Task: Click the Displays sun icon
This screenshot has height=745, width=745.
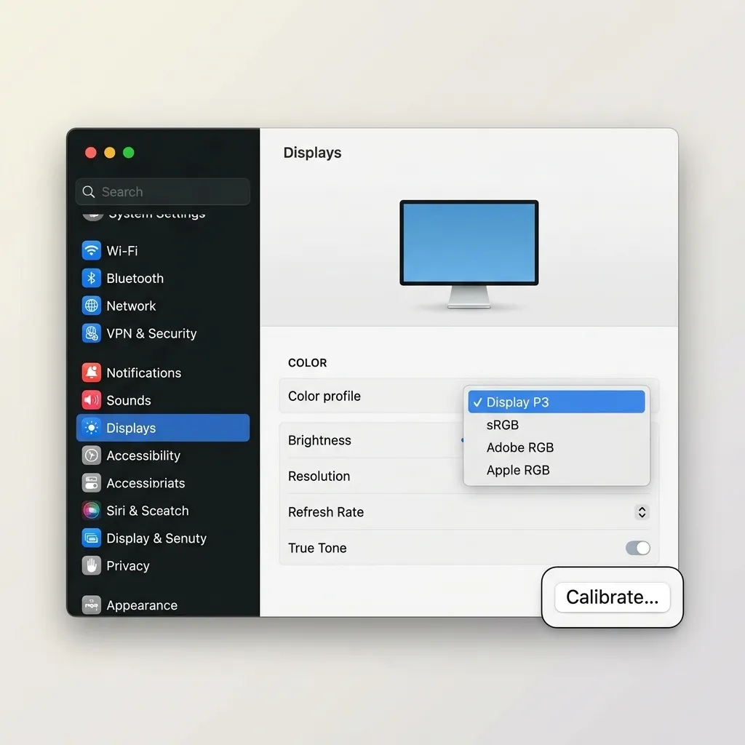Action: click(x=91, y=428)
